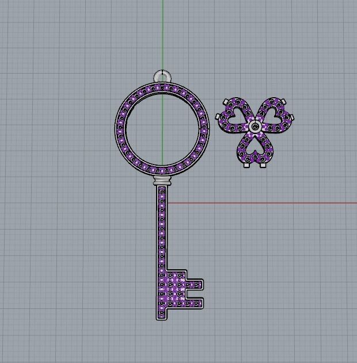Viewport: 357px width, 363px height.
Task: Click the ribbed collar below the key ring
Action: (162, 181)
